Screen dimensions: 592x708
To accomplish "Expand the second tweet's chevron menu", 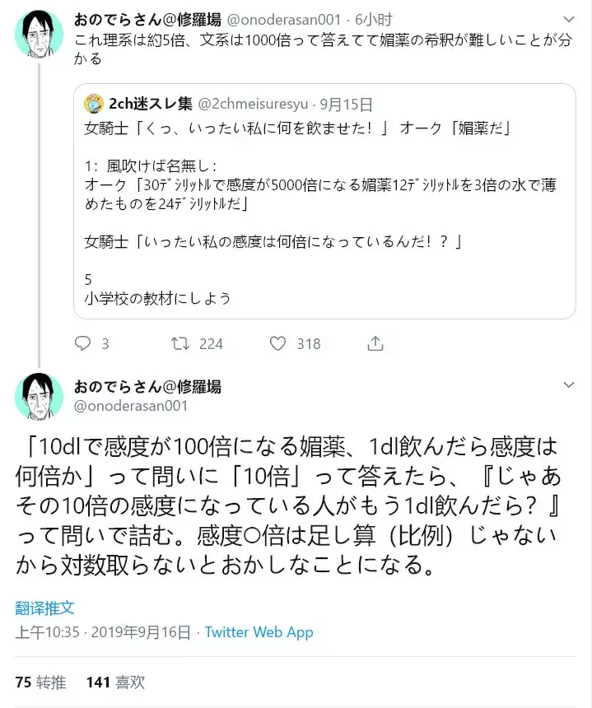I will [x=568, y=385].
